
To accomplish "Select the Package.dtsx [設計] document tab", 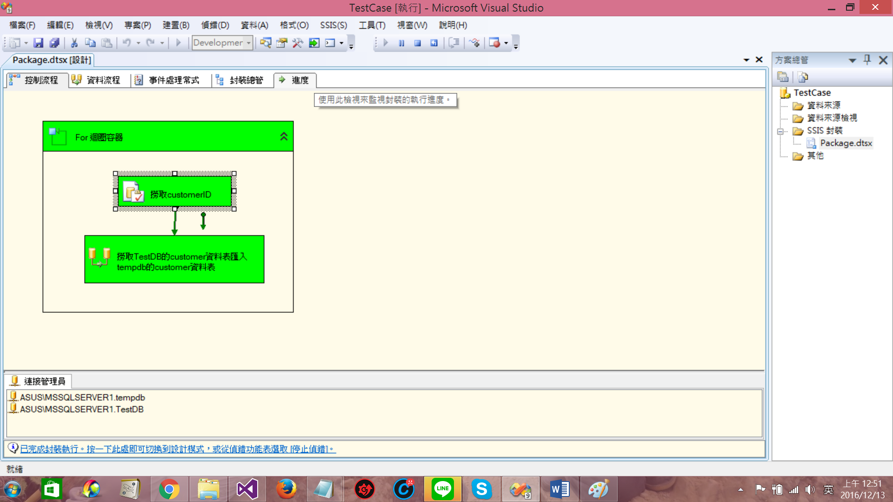I will (x=52, y=60).
